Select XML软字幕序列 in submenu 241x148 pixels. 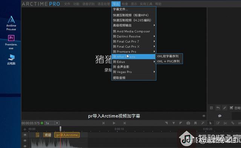click(x=169, y=56)
